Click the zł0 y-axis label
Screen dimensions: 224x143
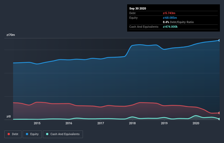[8, 117]
